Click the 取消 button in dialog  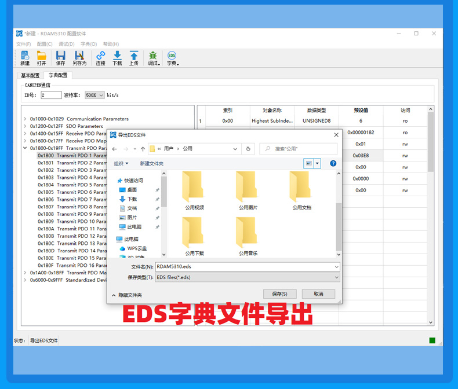[318, 294]
